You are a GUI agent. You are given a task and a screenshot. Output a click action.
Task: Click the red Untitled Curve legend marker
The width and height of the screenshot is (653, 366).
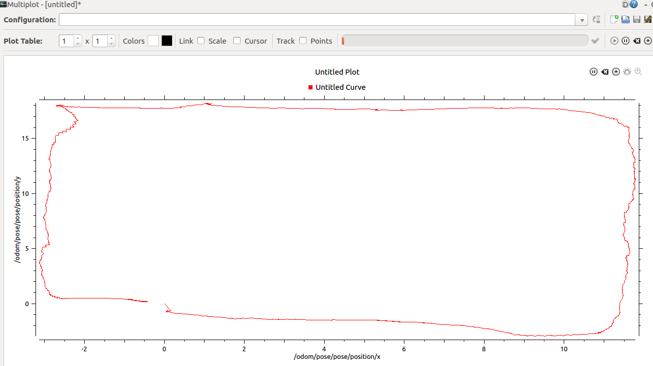(311, 87)
